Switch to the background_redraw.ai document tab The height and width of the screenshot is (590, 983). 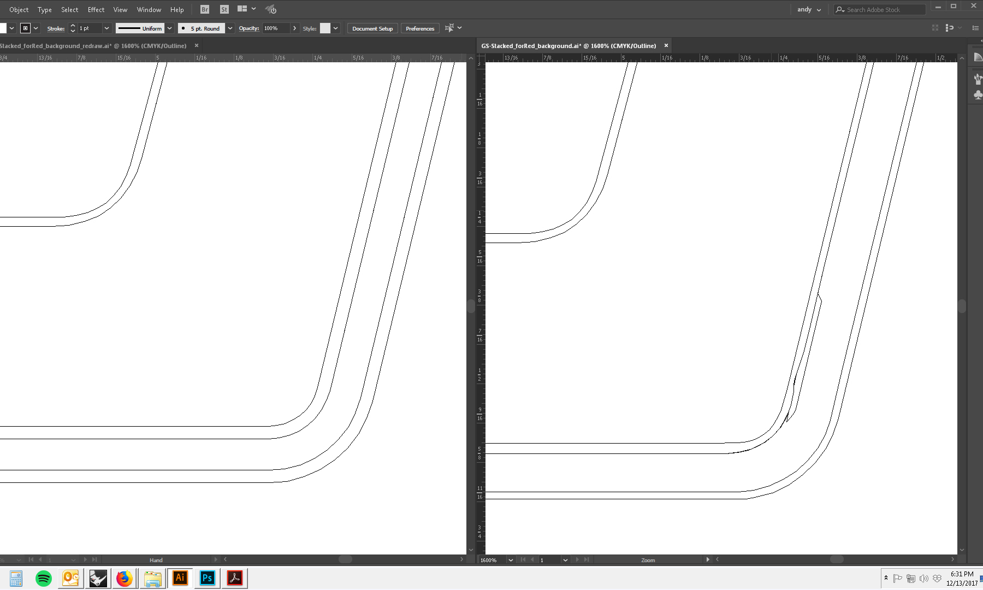coord(93,46)
